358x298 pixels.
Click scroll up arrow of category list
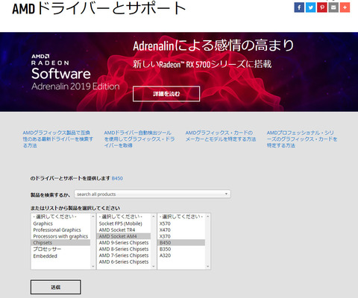tap(93, 216)
